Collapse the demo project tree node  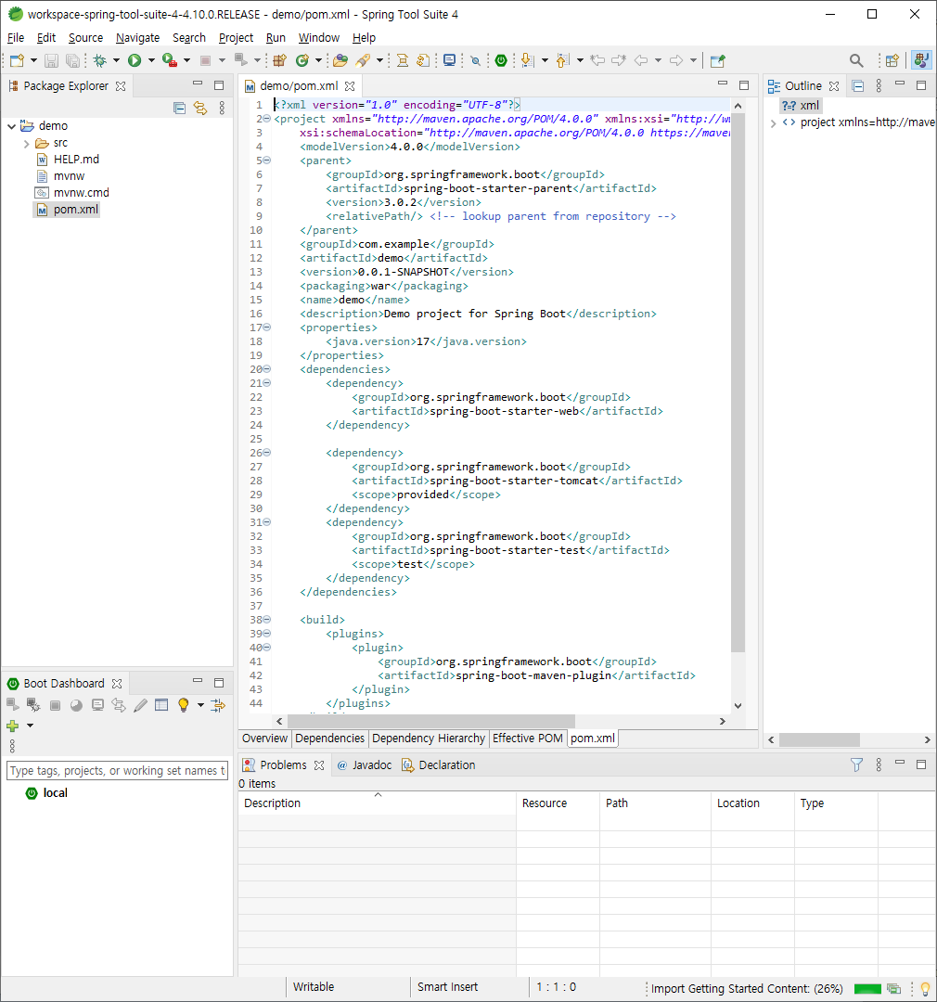pyautogui.click(x=11, y=126)
